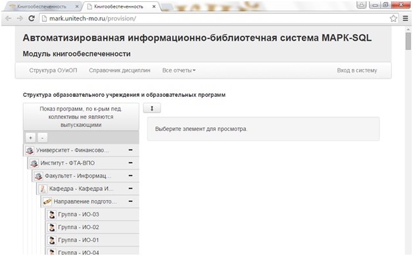Screen dimensions: 413x256
Task: Close the first inactive Книгообеспеченность tab
Action: (77, 7)
